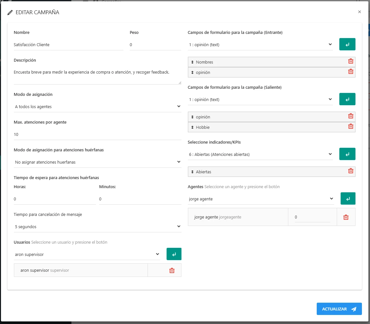The image size is (370, 324).
Task: Select Nombres row text in Entrante list
Action: pos(204,62)
